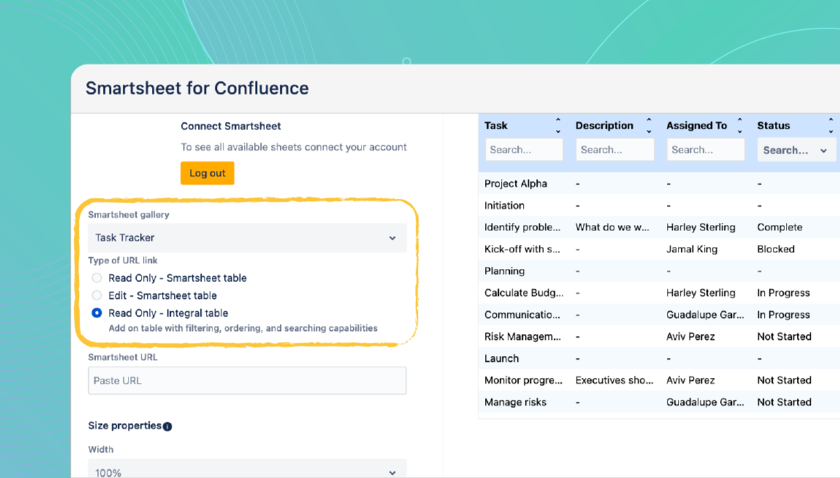Click the Manage risks task cell
The image size is (840, 478).
[515, 402]
